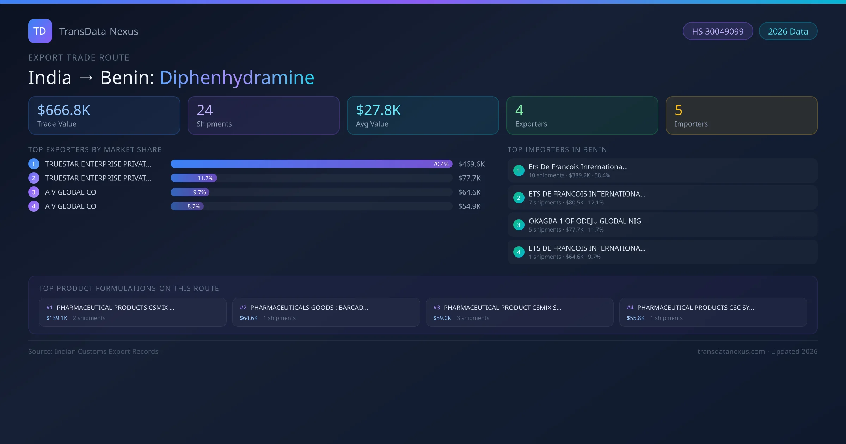Toggle the Exporters stat card
Viewport: 846px width, 444px height.
click(582, 115)
